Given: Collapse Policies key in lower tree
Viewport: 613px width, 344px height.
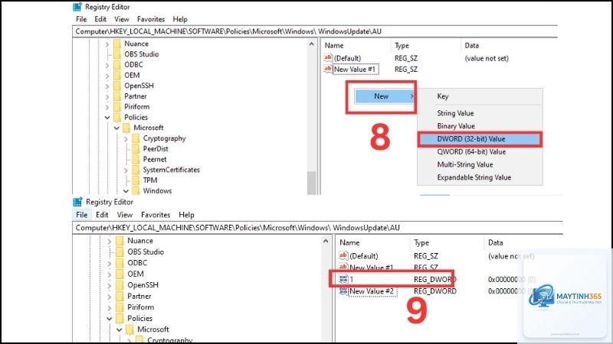Looking at the screenshot, I should pyautogui.click(x=110, y=319).
